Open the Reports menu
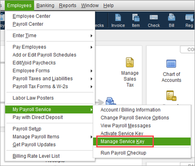 [67, 5]
